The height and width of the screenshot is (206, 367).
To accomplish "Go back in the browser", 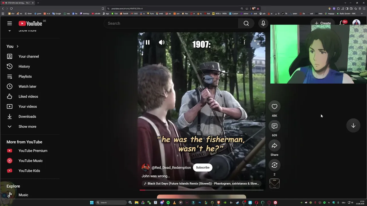I will (3, 9).
